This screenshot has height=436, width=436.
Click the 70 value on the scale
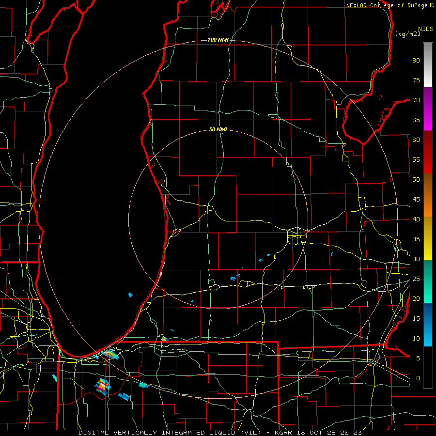(x=416, y=100)
